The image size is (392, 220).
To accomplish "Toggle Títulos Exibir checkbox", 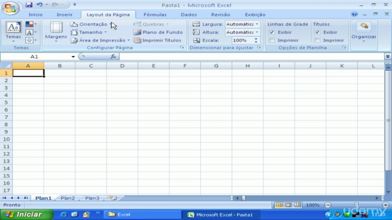I will [317, 32].
